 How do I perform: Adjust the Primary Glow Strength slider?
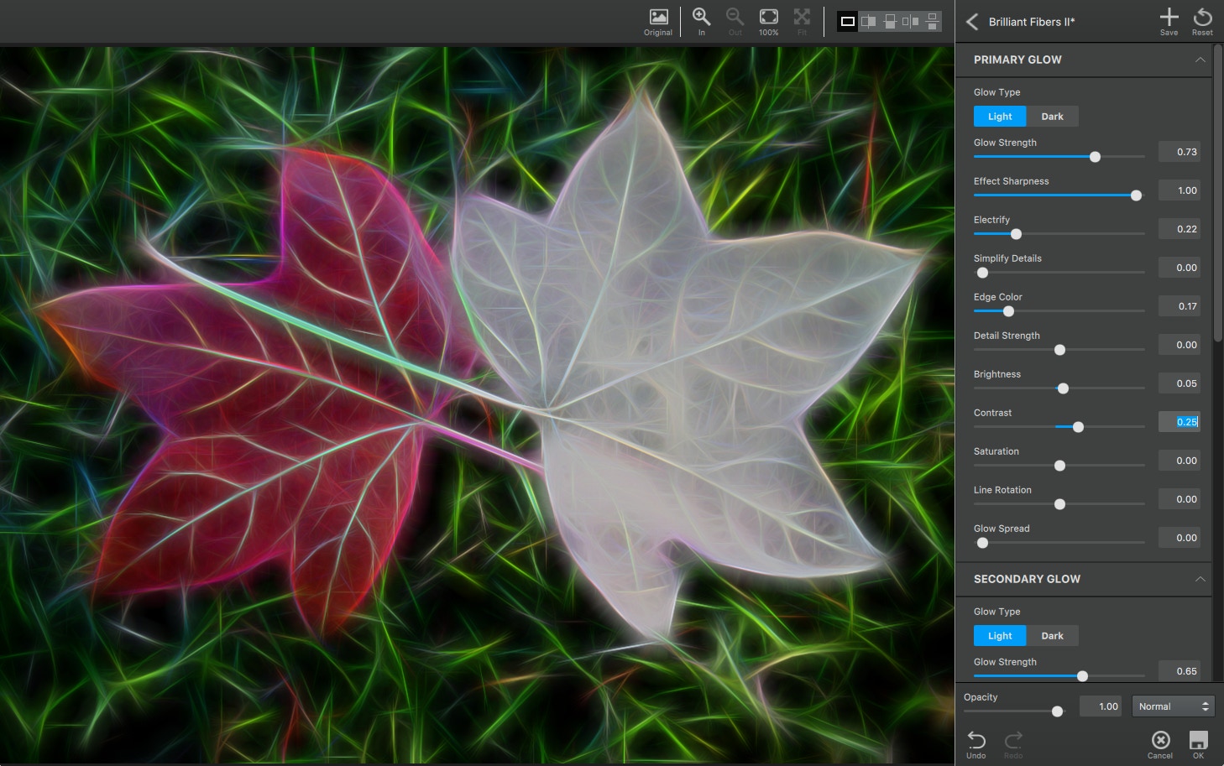(x=1095, y=157)
